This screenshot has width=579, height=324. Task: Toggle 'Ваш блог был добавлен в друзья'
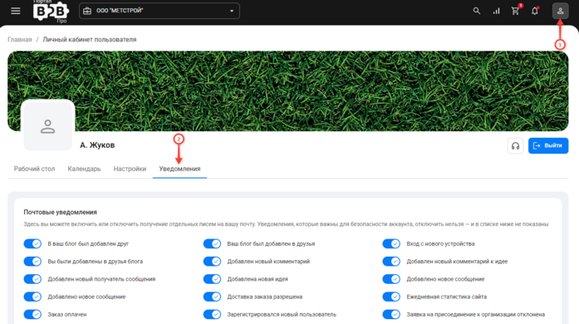tap(212, 244)
